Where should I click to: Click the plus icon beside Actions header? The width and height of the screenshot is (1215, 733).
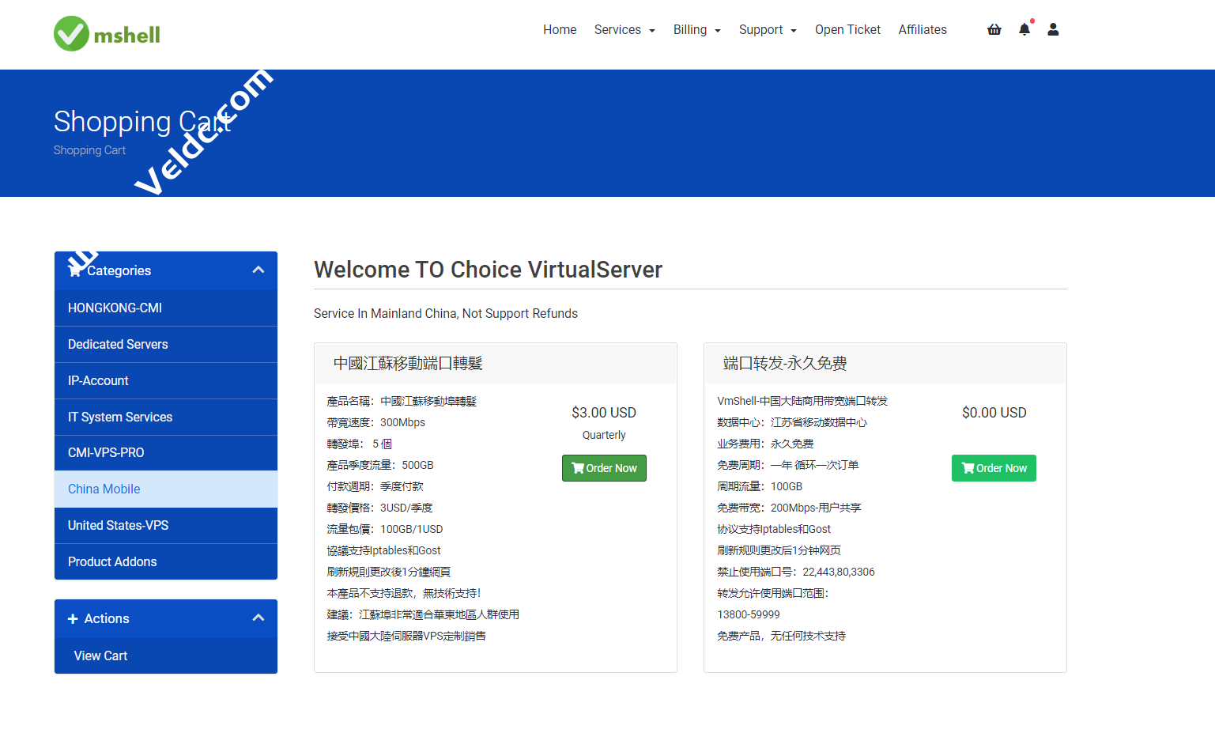(x=73, y=618)
